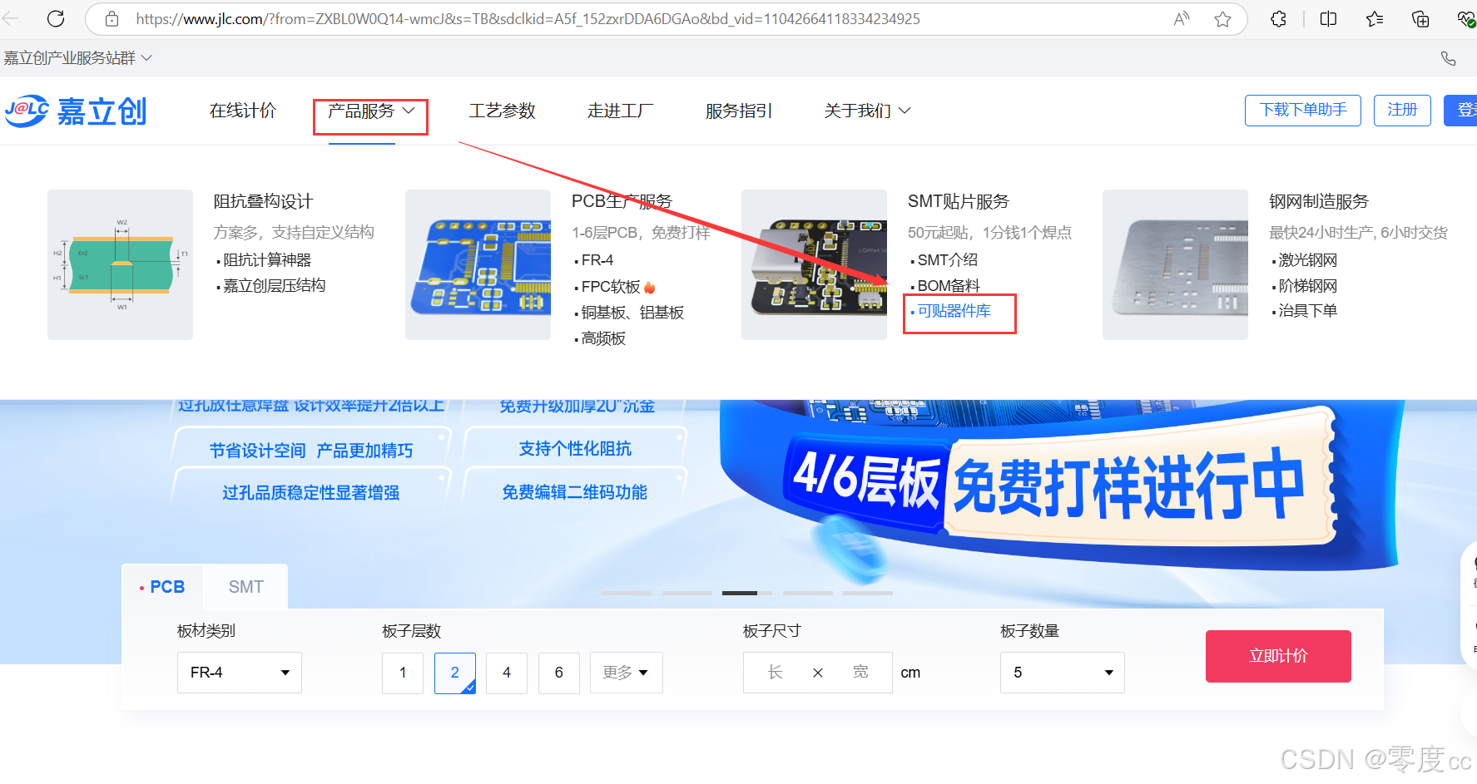Add this page to favorites with the star
The height and width of the screenshot is (784, 1477).
click(x=1222, y=18)
